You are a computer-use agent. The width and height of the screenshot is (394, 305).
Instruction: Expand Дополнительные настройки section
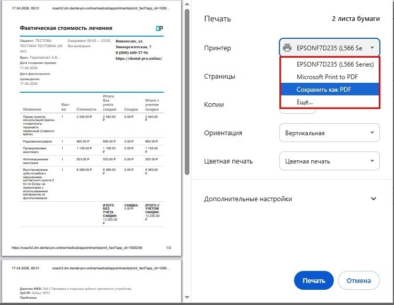point(373,199)
